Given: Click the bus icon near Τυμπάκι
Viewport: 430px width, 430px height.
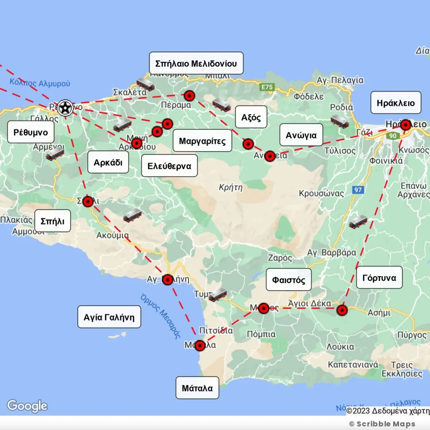Looking at the screenshot, I should 218,295.
